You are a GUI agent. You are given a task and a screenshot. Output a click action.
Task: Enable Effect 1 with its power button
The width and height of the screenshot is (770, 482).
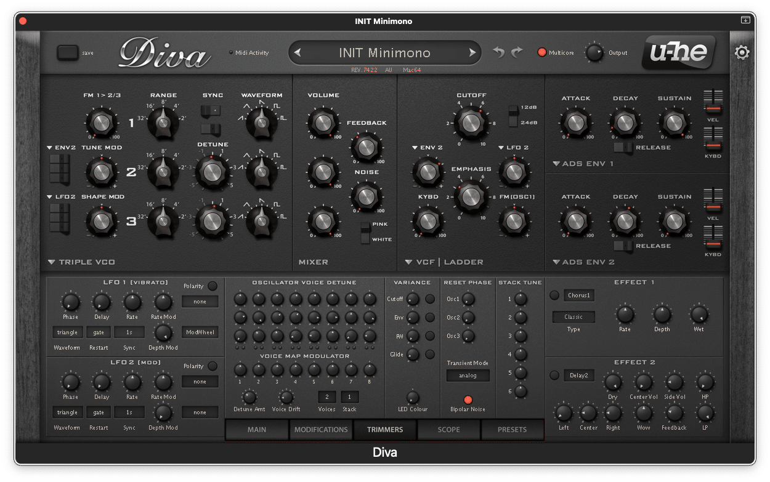point(554,295)
